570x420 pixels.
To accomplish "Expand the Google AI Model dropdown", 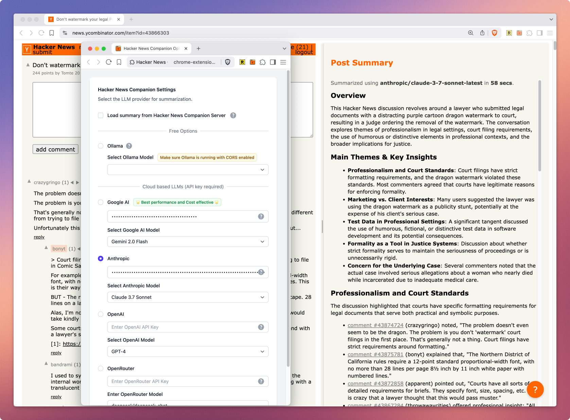I will pos(188,242).
